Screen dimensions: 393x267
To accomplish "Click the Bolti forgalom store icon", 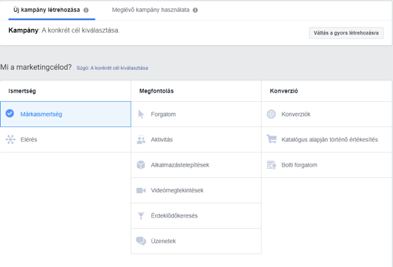I will (271, 165).
